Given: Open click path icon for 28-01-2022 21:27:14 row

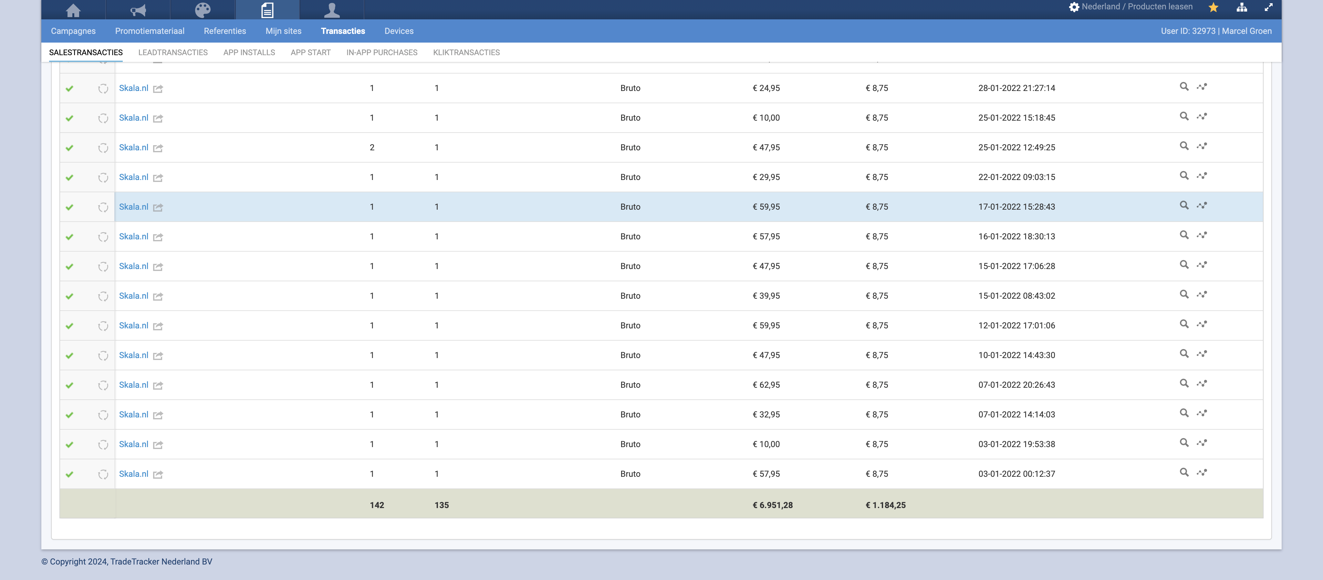Looking at the screenshot, I should pos(1202,87).
